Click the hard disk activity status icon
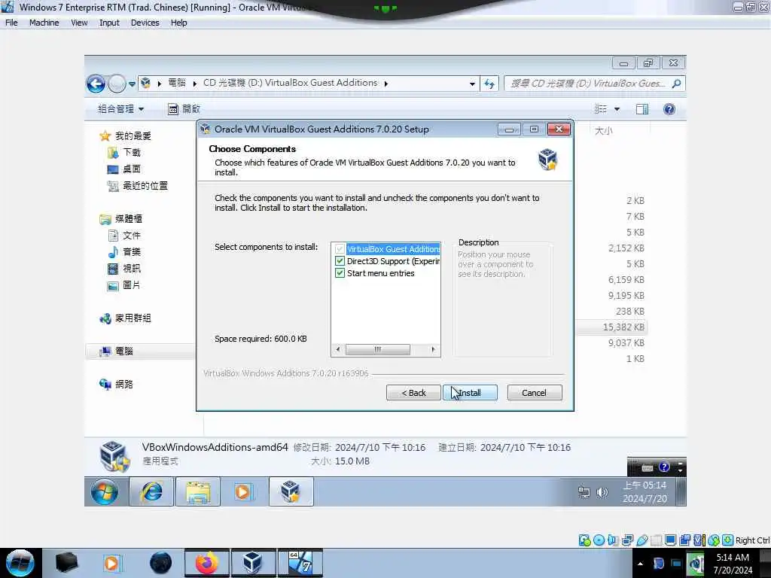 (584, 540)
